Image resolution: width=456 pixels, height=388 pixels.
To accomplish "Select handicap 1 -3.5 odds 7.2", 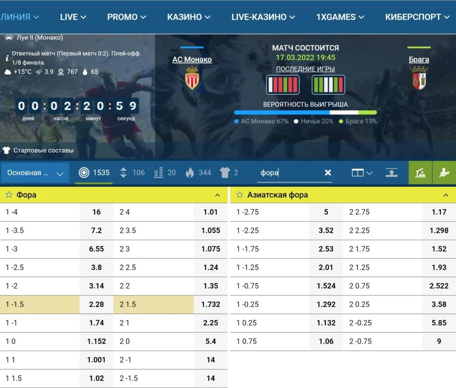I will coord(97,230).
